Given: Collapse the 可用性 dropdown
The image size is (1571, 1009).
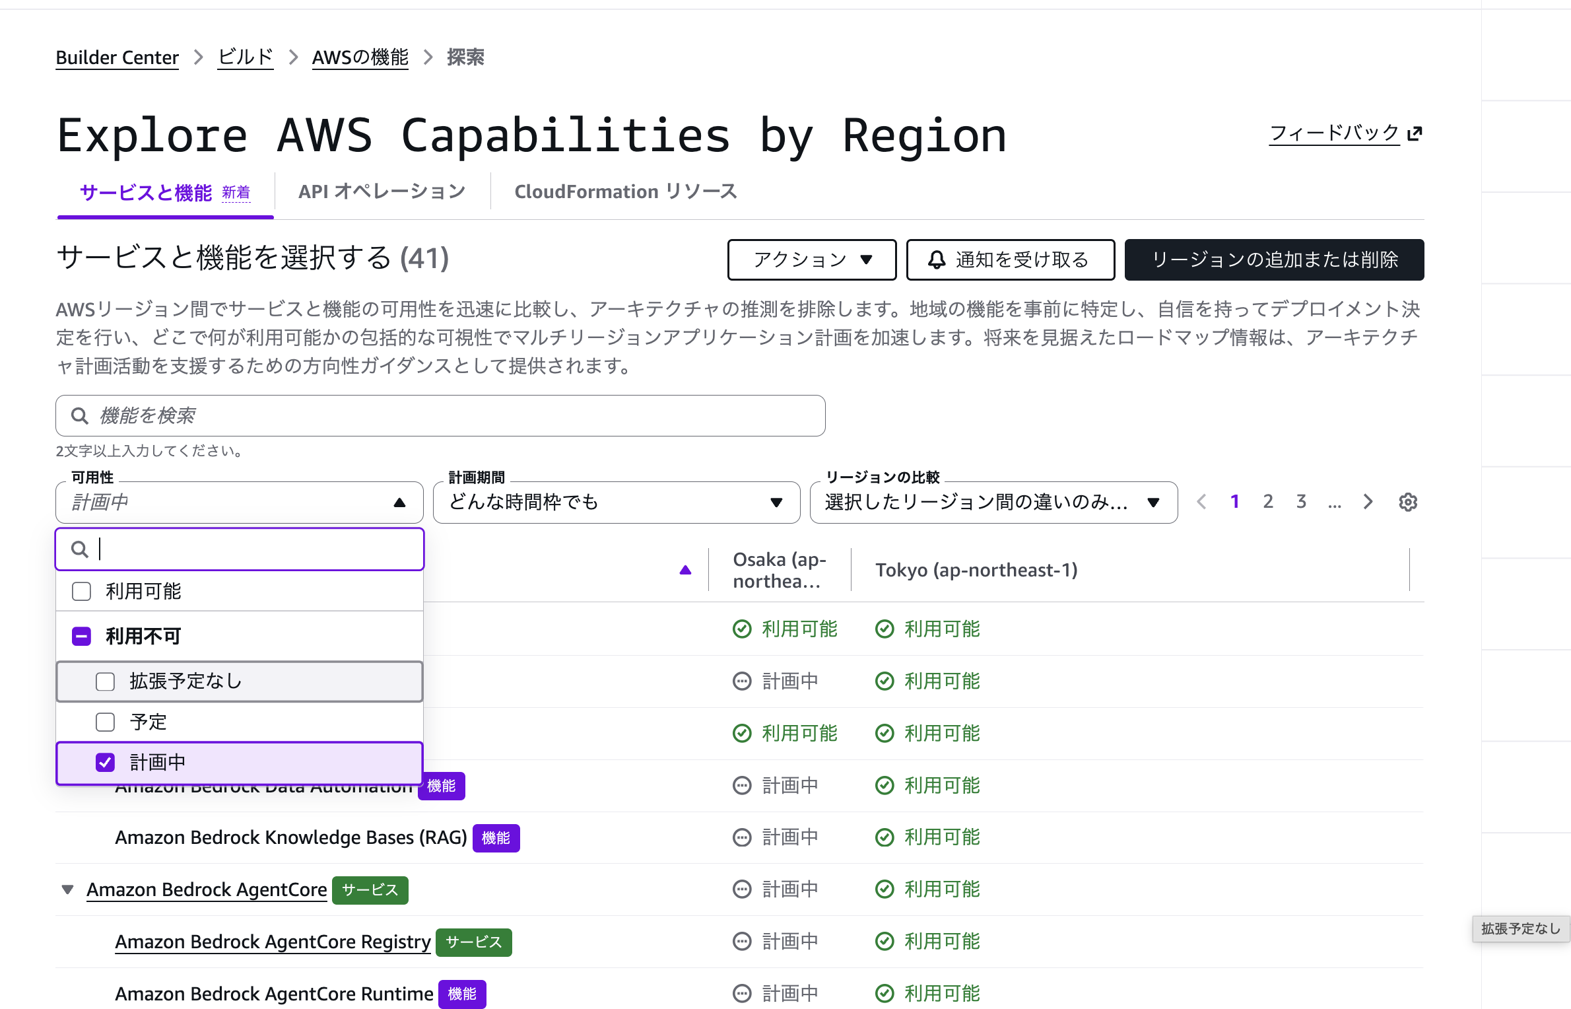Looking at the screenshot, I should (x=239, y=502).
